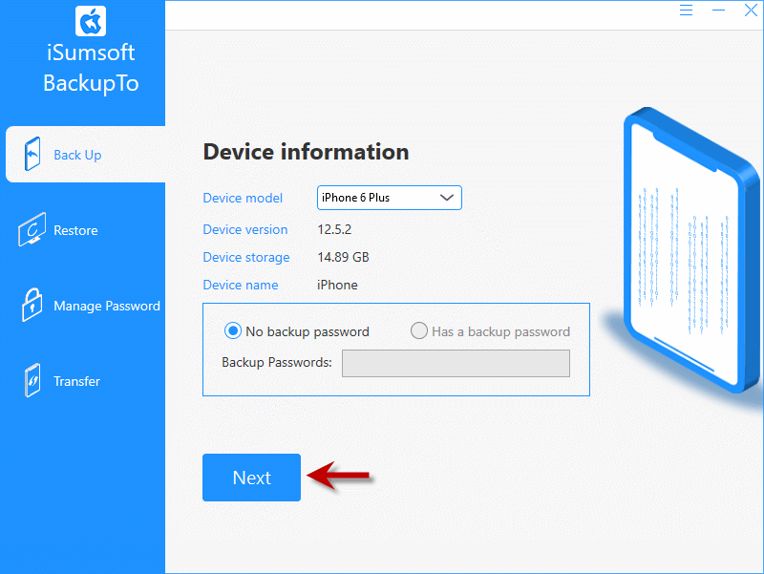Image resolution: width=764 pixels, height=574 pixels.
Task: Click the Backup Passwords input field
Action: [x=456, y=363]
